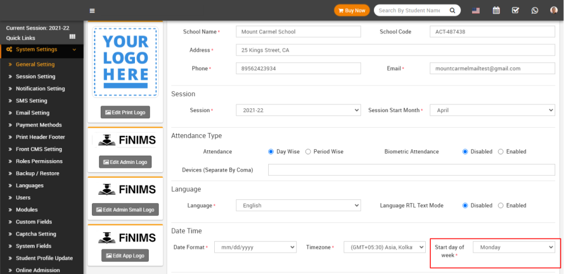564x274 pixels.
Task: Click the System Settings gears icon
Action: (9, 50)
